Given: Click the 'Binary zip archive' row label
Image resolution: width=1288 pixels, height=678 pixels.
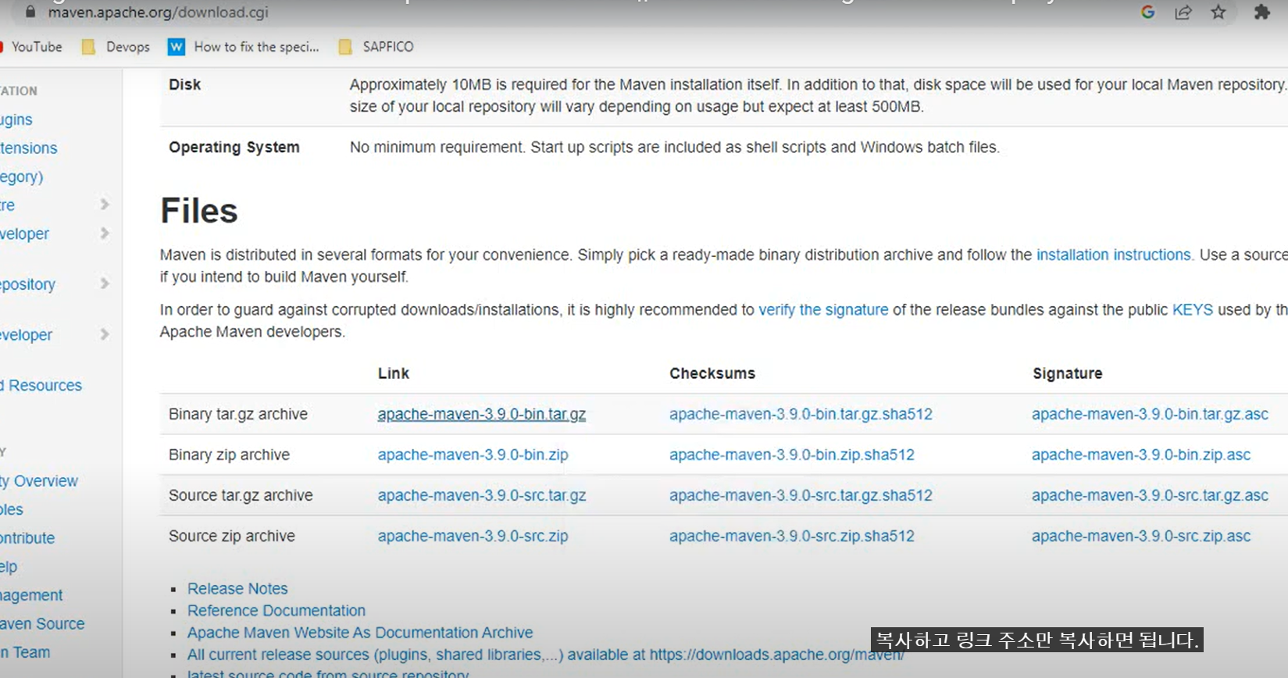Looking at the screenshot, I should pyautogui.click(x=229, y=455).
